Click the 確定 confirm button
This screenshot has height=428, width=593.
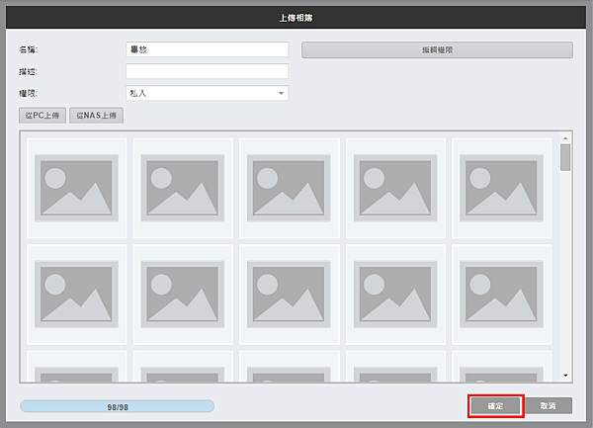click(495, 406)
